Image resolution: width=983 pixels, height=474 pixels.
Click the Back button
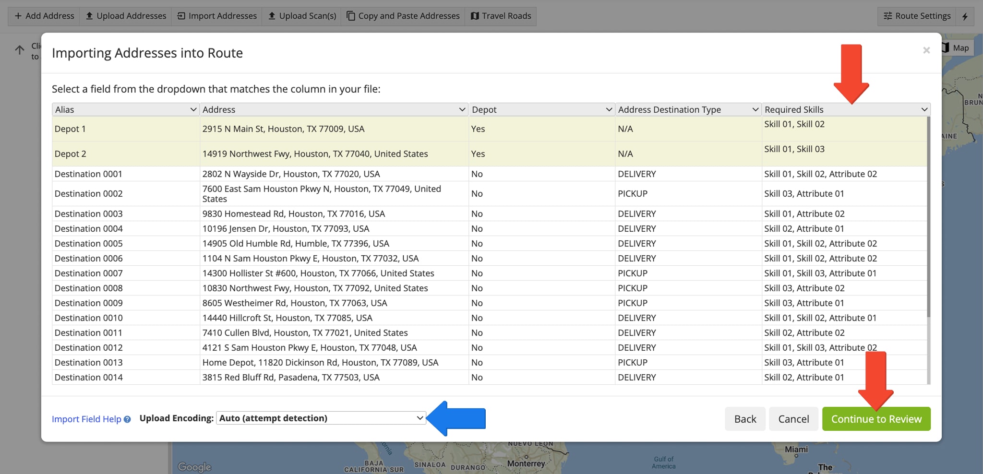(745, 419)
